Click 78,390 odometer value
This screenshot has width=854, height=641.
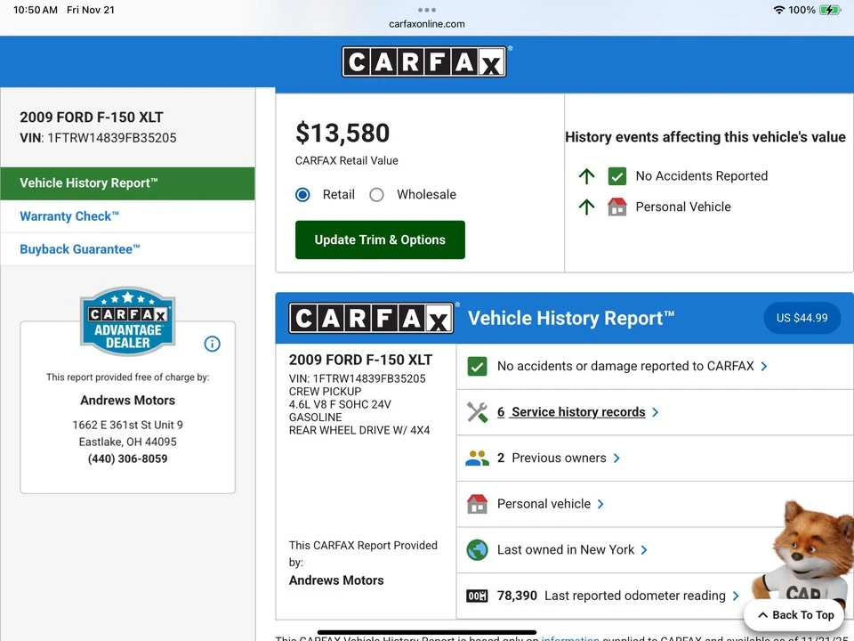pyautogui.click(x=517, y=596)
